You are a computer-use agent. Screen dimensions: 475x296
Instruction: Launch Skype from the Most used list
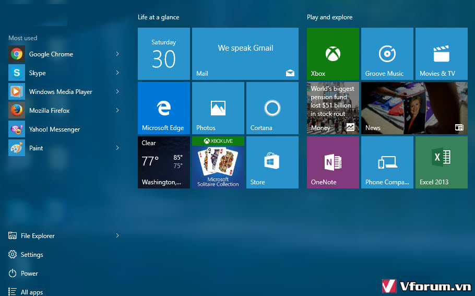[37, 73]
